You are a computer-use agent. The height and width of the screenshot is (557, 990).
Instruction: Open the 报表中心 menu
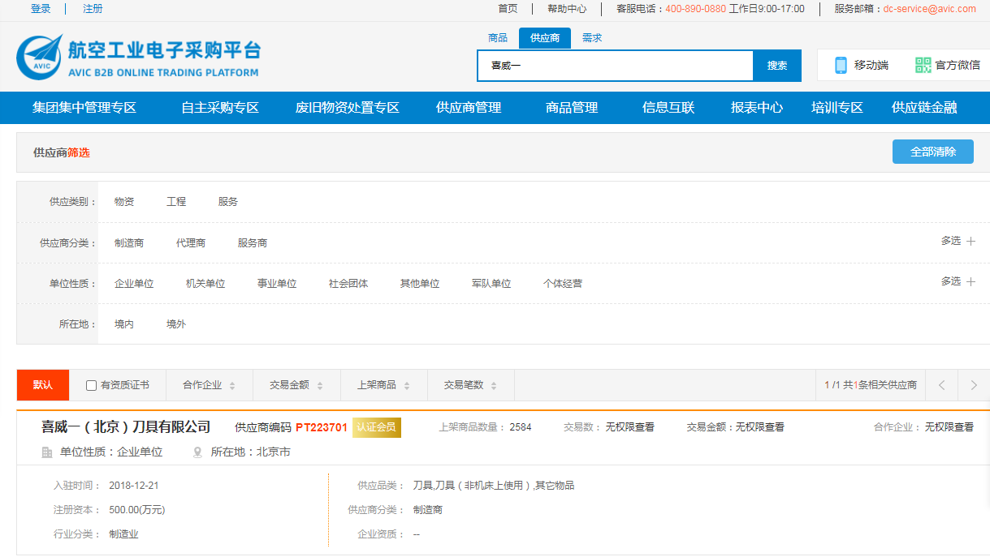tap(757, 108)
